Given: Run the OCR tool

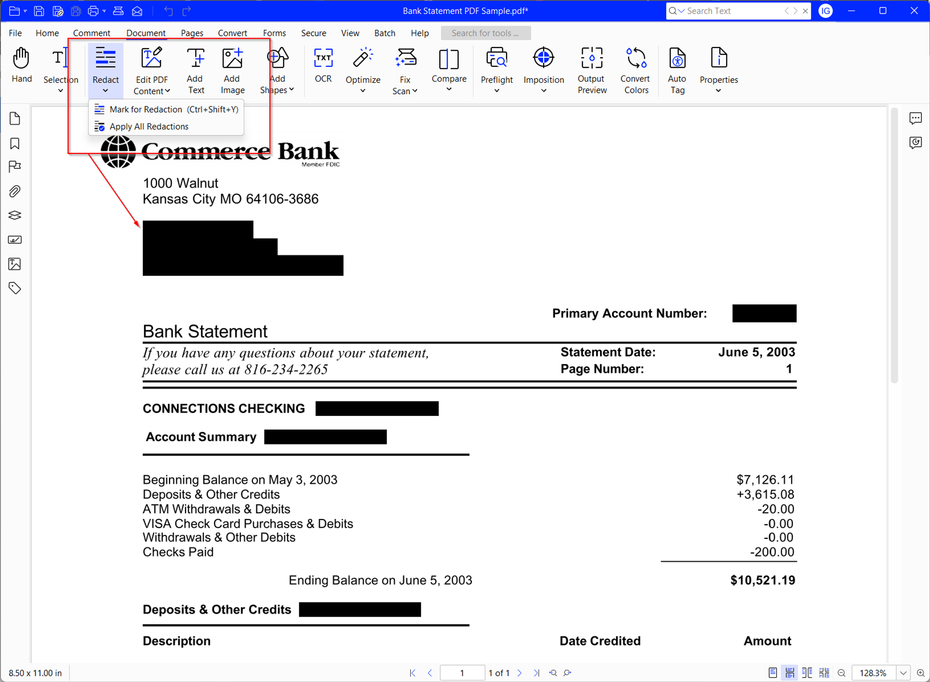Looking at the screenshot, I should pyautogui.click(x=323, y=65).
